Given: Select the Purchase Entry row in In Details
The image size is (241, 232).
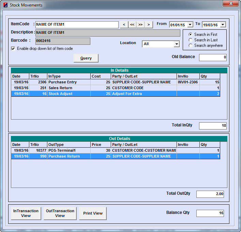Looking at the screenshot, I should [x=62, y=82].
